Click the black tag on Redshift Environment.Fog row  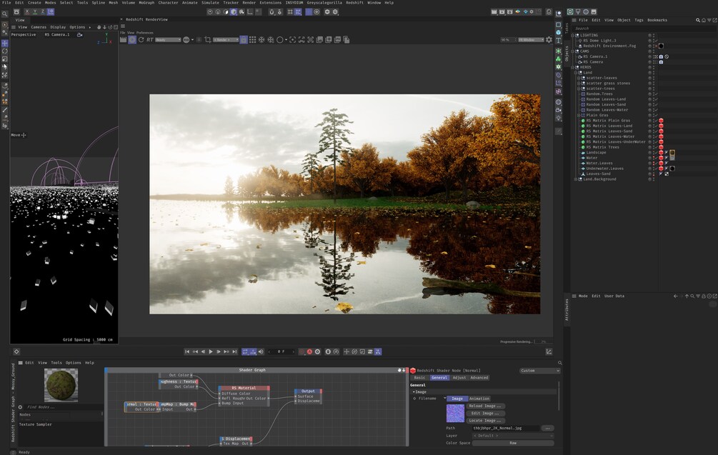pos(662,46)
